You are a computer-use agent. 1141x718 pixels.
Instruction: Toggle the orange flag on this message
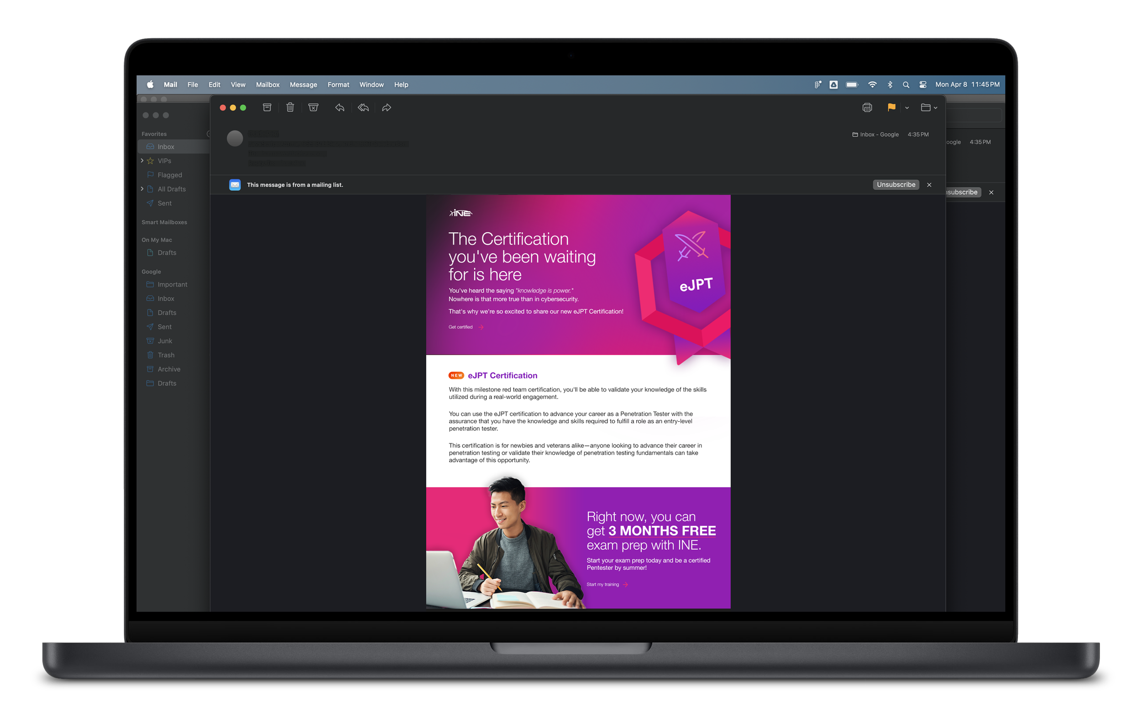(891, 108)
